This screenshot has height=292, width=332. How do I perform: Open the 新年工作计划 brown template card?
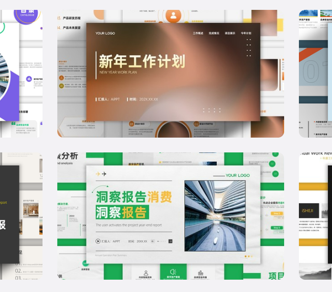[171, 74]
